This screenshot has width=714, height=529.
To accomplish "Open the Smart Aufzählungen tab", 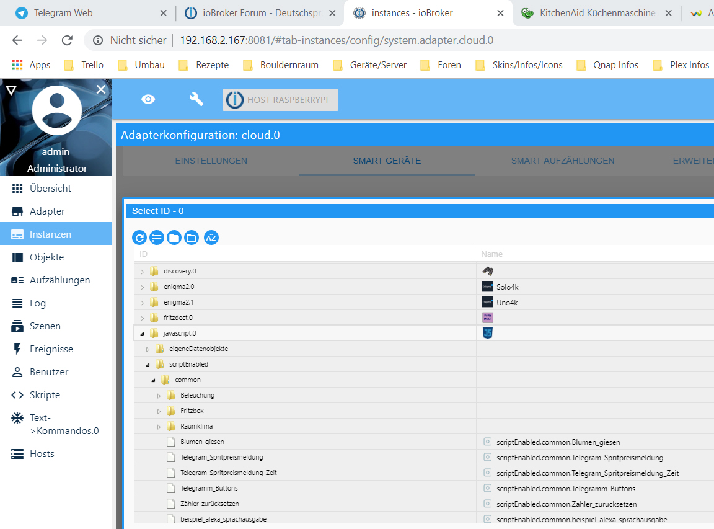I will click(x=562, y=161).
